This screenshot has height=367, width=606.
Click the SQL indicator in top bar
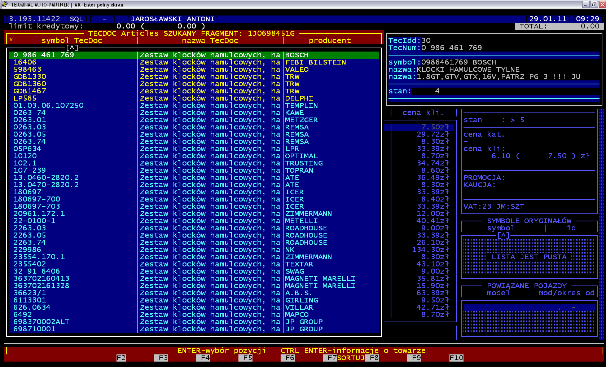click(76, 19)
